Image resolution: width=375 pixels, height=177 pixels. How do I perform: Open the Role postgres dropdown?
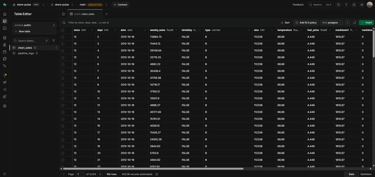pos(331,23)
